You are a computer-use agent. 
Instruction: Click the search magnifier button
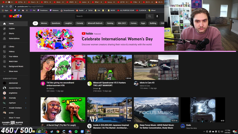pos(149,16)
